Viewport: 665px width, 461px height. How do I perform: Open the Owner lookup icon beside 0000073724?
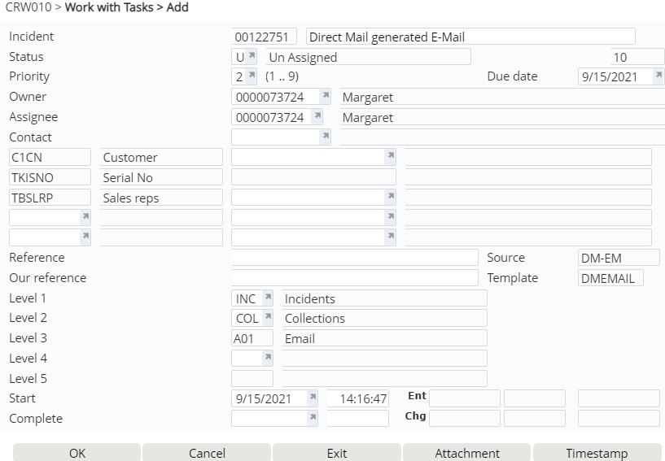(325, 97)
